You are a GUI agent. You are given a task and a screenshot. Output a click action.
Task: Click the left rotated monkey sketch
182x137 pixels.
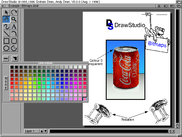pyautogui.click(x=98, y=114)
